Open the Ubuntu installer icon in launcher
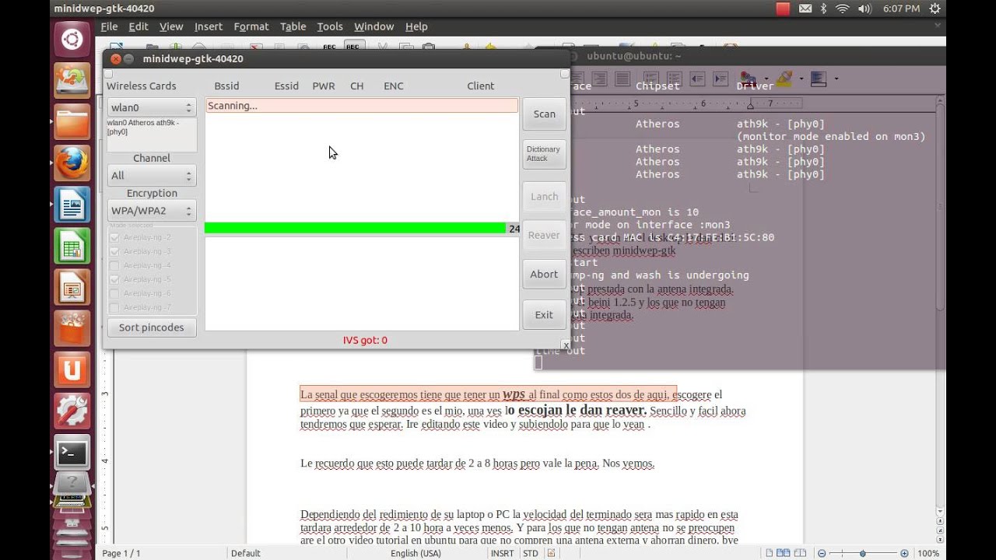The height and width of the screenshot is (560, 996). tap(72, 80)
